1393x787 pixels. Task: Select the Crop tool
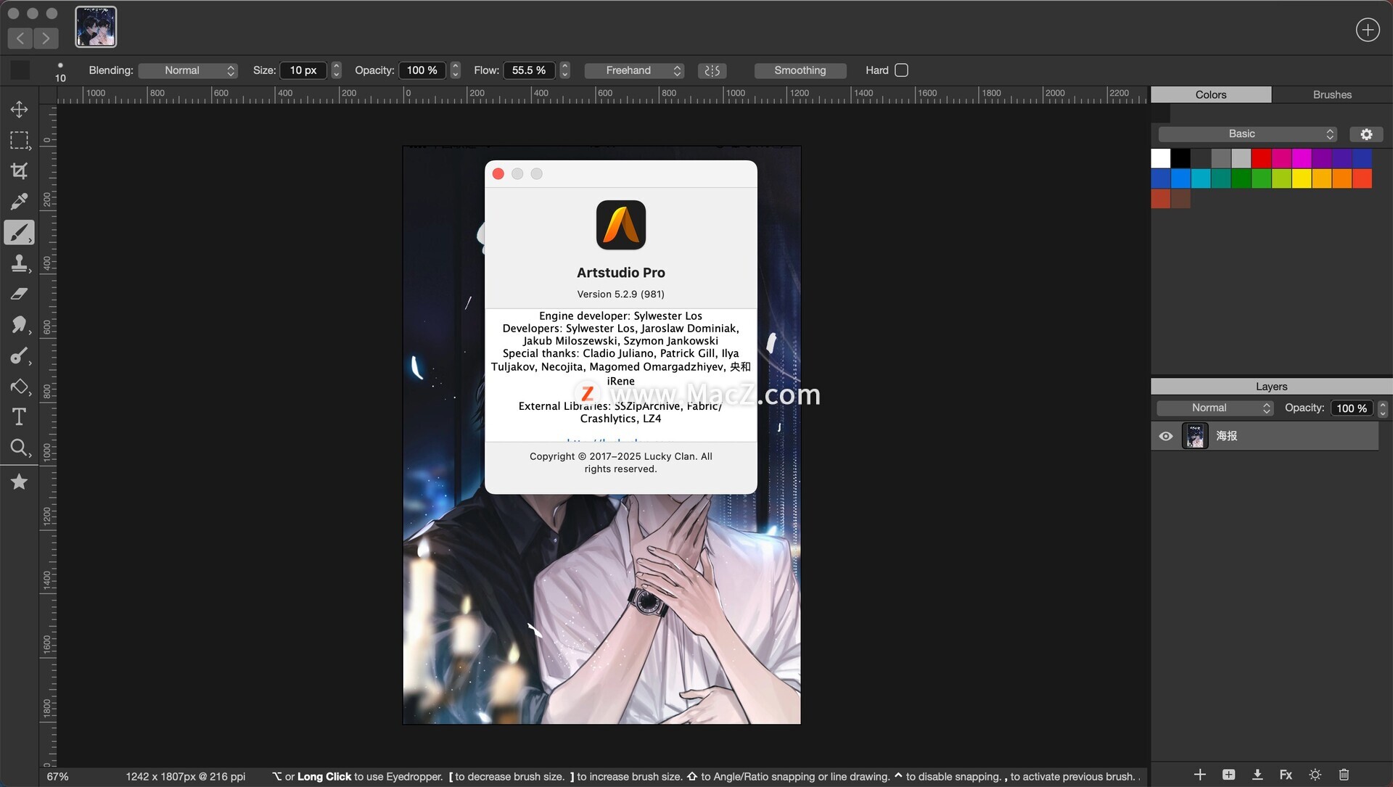tap(19, 171)
